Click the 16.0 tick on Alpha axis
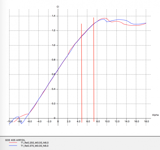This screenshot has height=150, width=160. coord(136,121)
